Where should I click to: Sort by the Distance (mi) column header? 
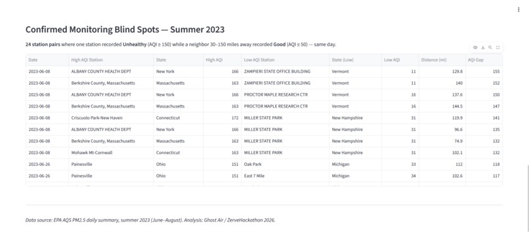(x=442, y=60)
